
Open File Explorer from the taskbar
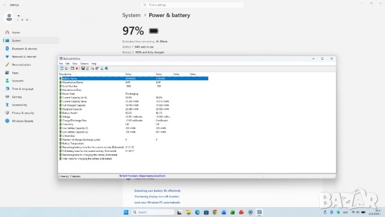coord(188,212)
